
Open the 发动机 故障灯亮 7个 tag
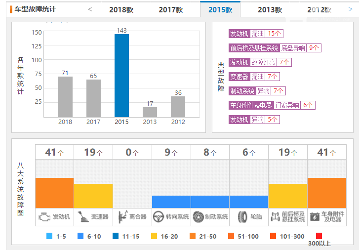click(x=260, y=62)
